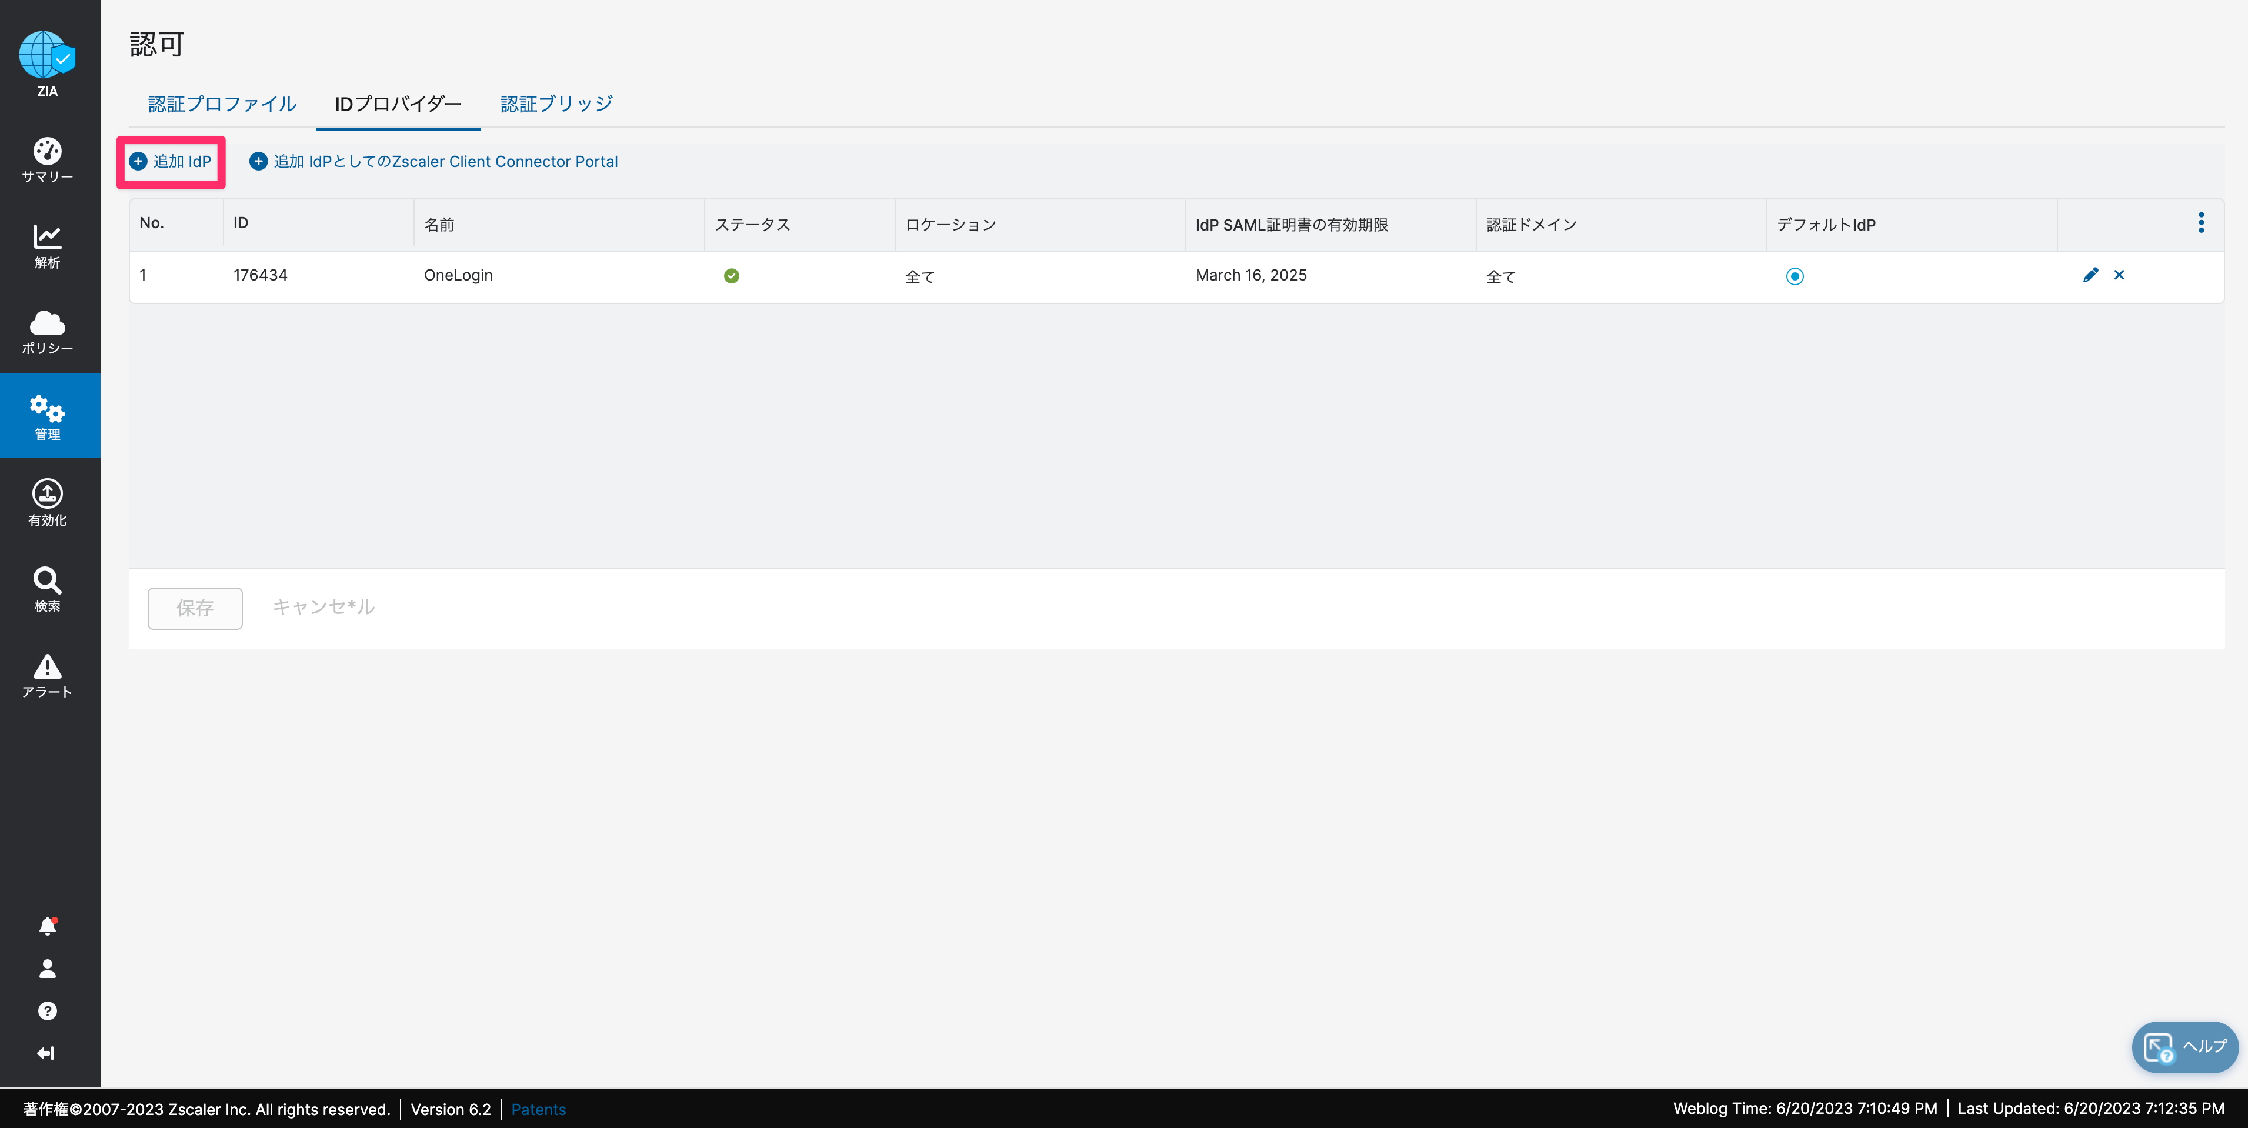The width and height of the screenshot is (2248, 1128).
Task: Open the 検索 search panel
Action: 47,589
